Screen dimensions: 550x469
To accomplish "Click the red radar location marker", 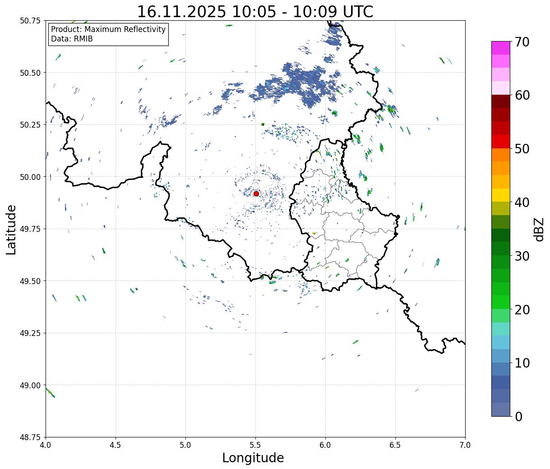I will [x=256, y=193].
